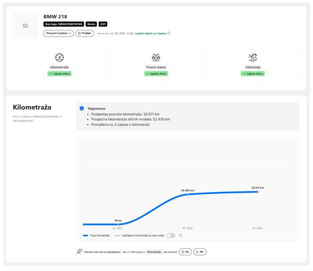This screenshot has height=271, width=313.
Task: Click the Benzin fuel badge
Action: click(91, 24)
